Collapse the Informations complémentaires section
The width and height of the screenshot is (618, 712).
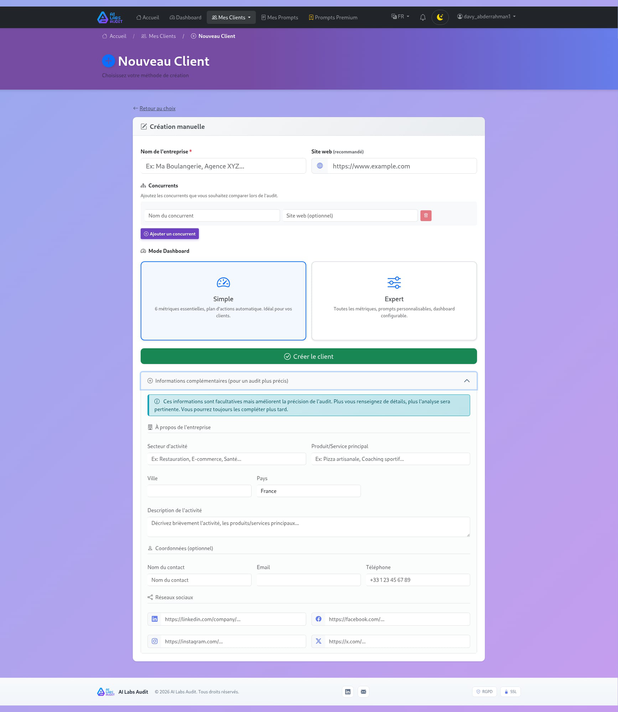pyautogui.click(x=467, y=381)
